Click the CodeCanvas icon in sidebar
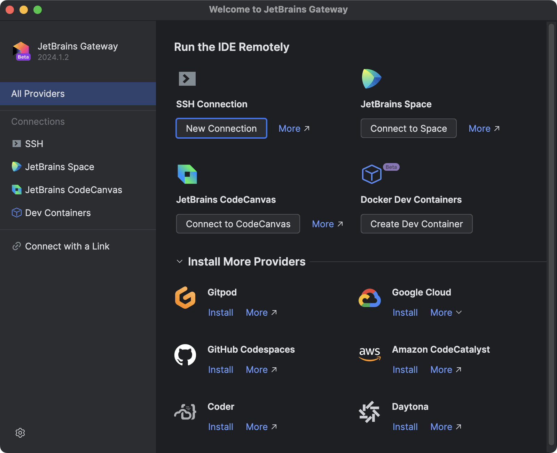This screenshot has height=453, width=557. (x=16, y=190)
